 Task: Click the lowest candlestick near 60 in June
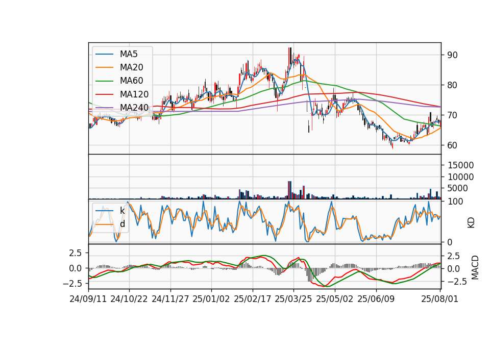[393, 145]
